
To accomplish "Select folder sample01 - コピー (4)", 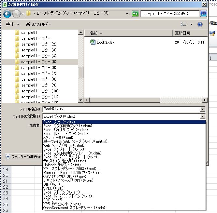I will (39, 56).
